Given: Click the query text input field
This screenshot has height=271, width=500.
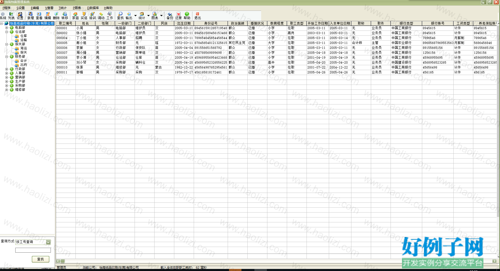Looking at the screenshot, I should (x=33, y=250).
